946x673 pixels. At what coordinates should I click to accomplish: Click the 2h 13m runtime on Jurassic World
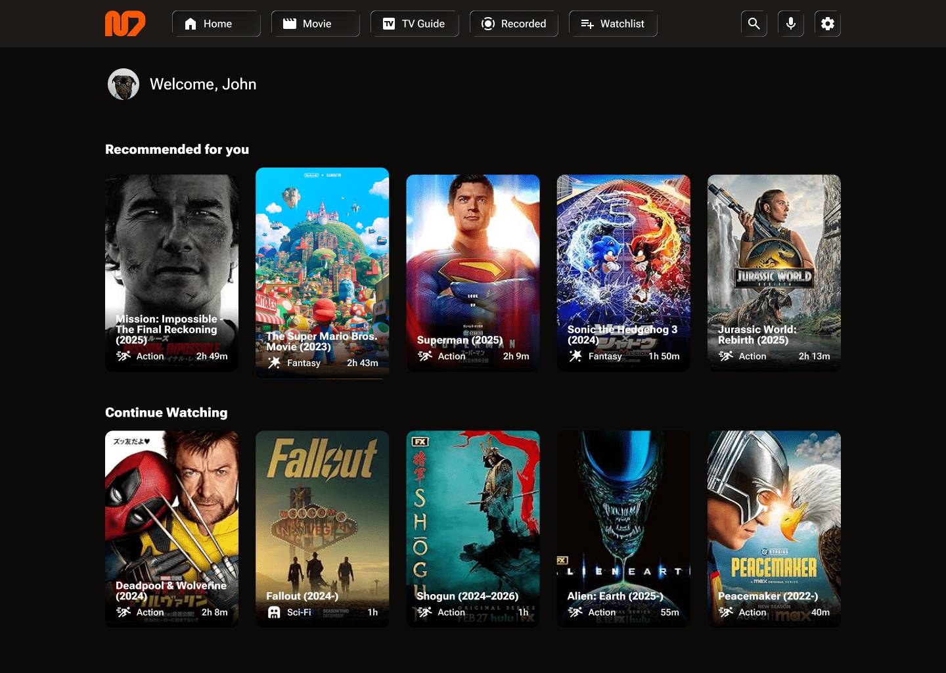coord(815,356)
